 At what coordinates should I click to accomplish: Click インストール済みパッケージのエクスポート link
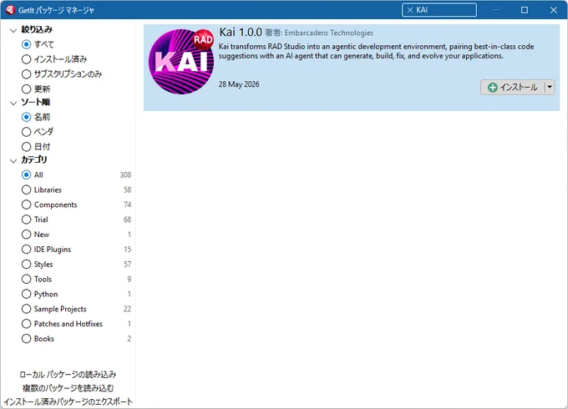coord(68,401)
